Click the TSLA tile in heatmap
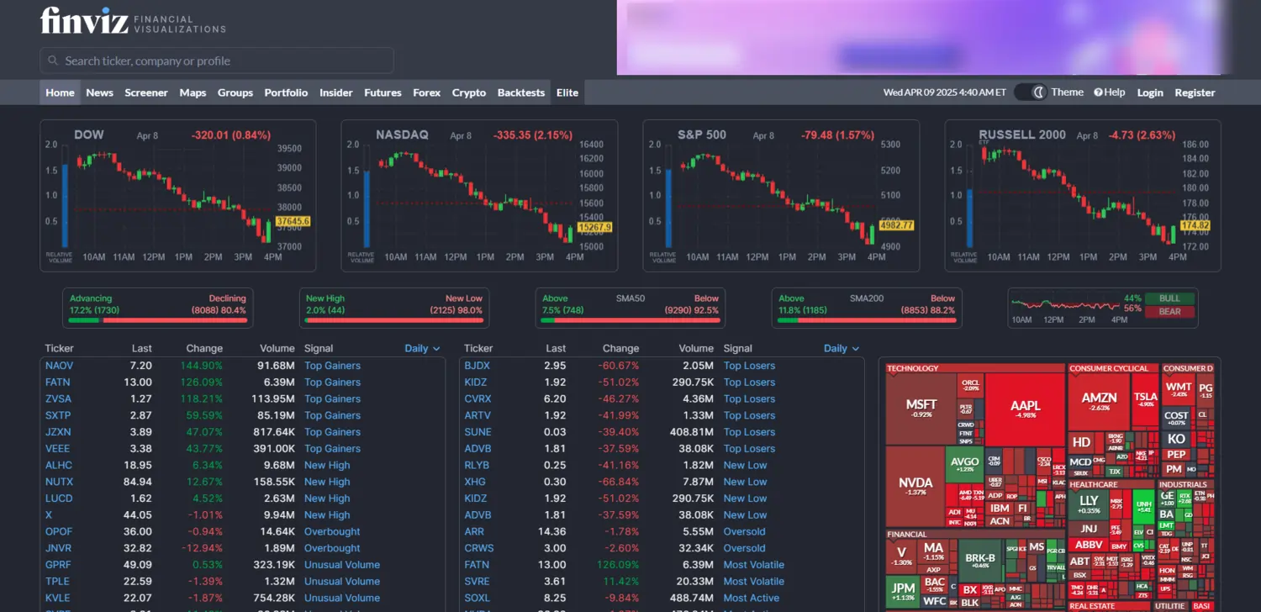Screen dimensions: 1261x612 [x=1145, y=399]
